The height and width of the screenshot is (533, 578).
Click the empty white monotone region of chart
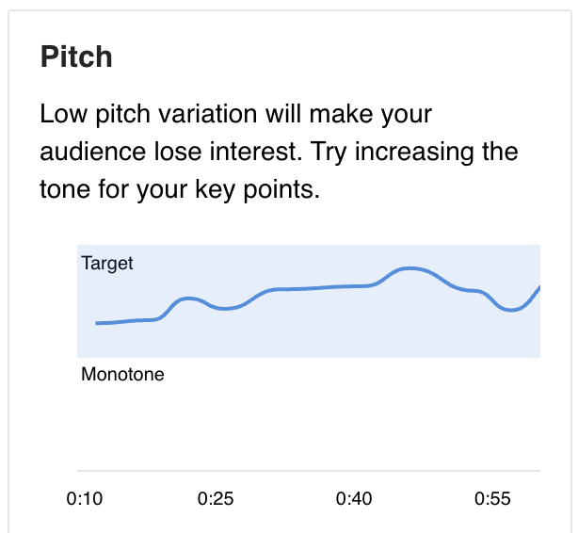pyautogui.click(x=309, y=424)
